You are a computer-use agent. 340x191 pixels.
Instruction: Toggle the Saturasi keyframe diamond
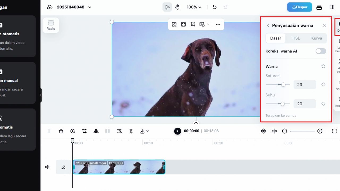coord(323,85)
